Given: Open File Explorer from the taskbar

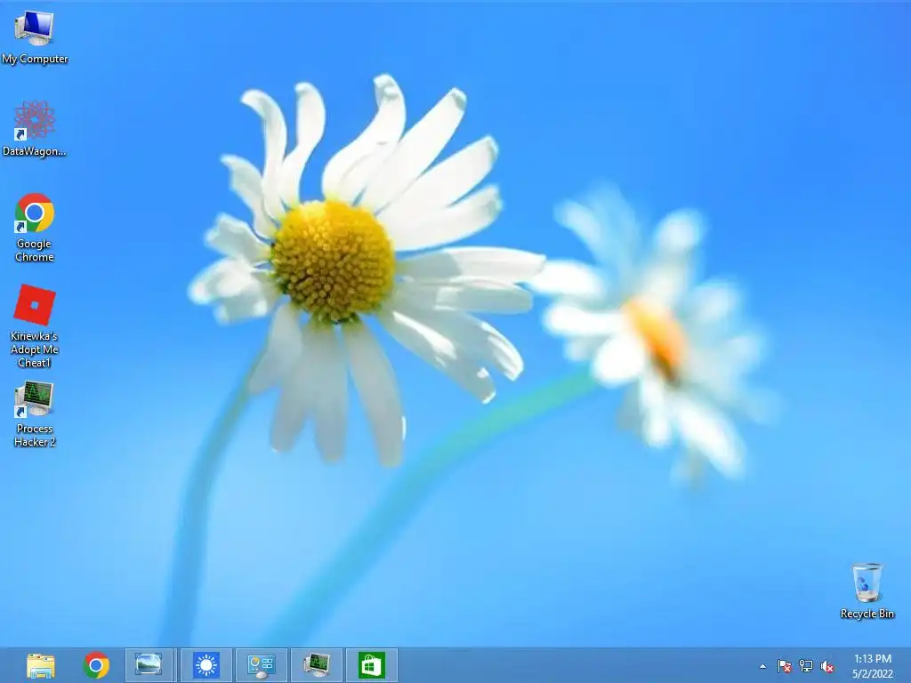Looking at the screenshot, I should 41,665.
